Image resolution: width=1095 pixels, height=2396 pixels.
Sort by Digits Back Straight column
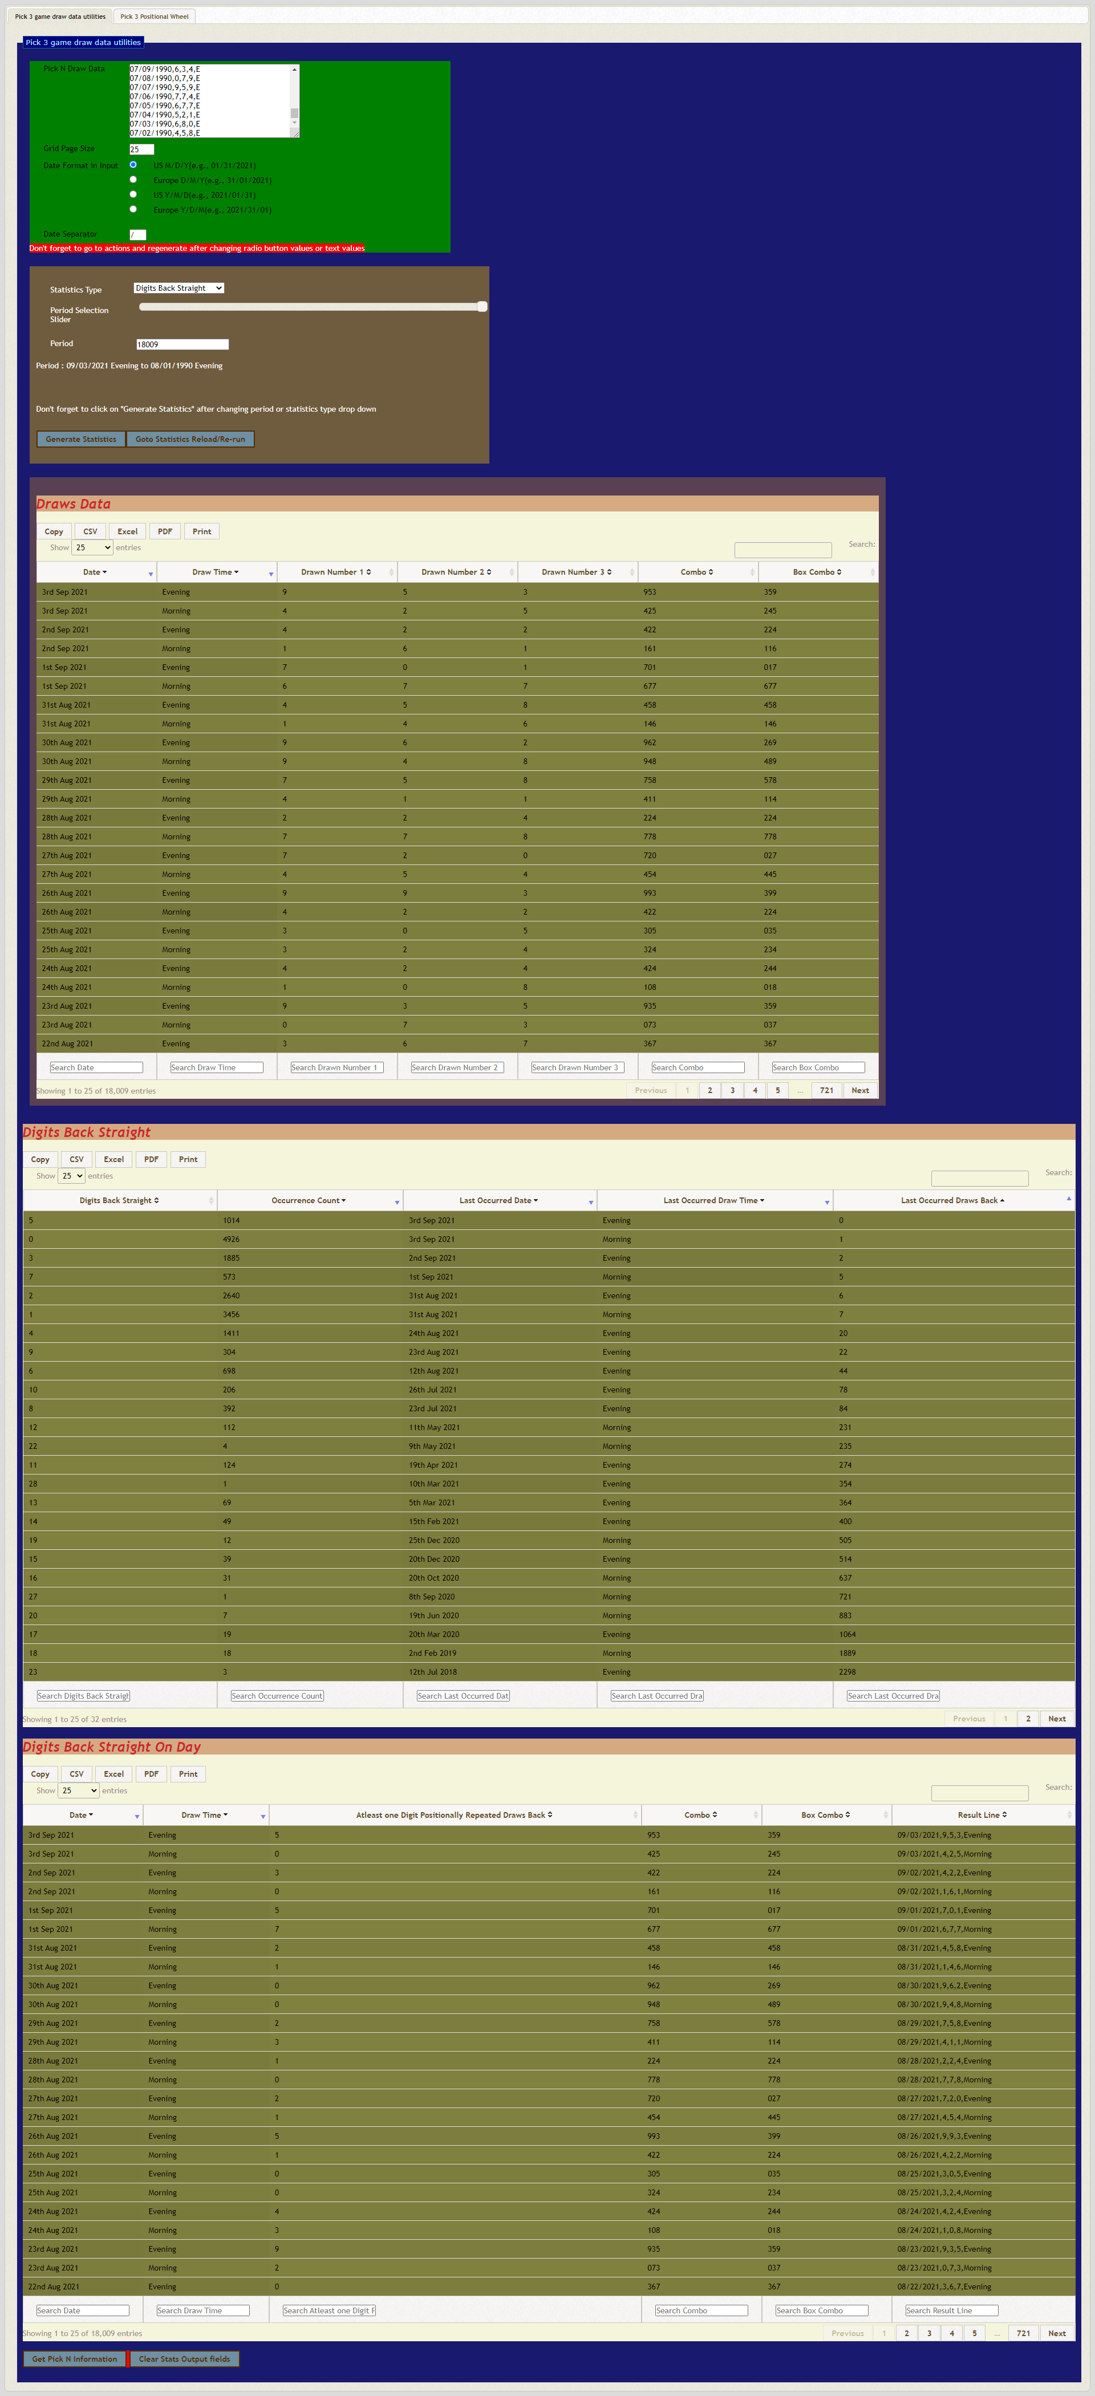[x=120, y=1200]
